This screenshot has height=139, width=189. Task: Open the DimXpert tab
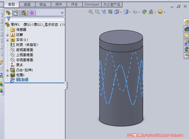tap(92, 4)
